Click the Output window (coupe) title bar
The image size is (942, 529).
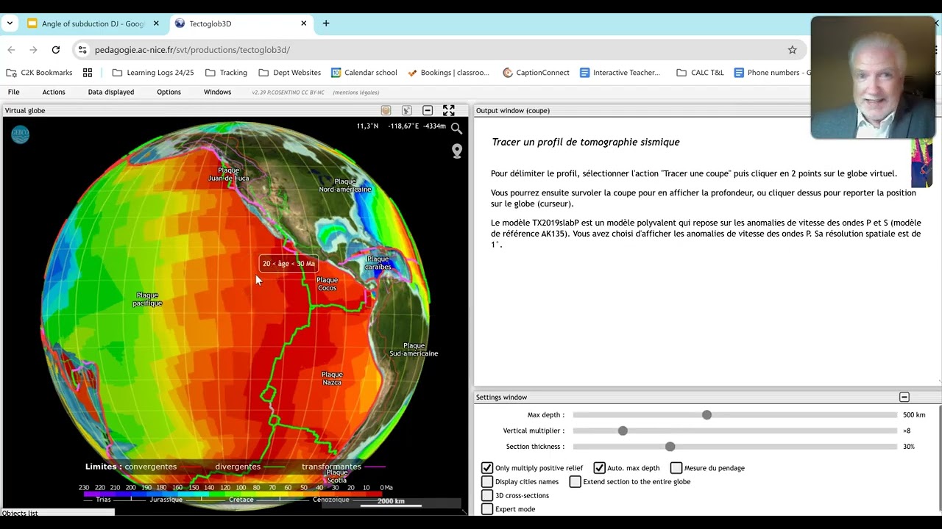(x=707, y=110)
